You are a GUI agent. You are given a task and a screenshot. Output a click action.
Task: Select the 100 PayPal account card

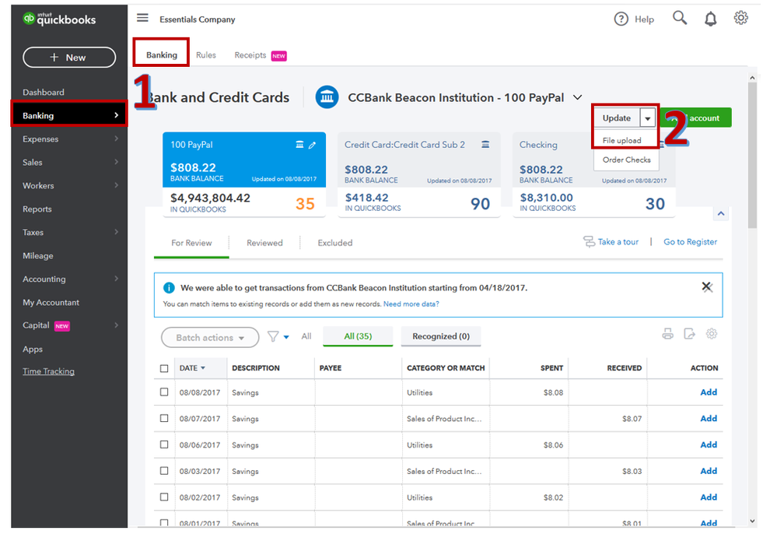244,174
